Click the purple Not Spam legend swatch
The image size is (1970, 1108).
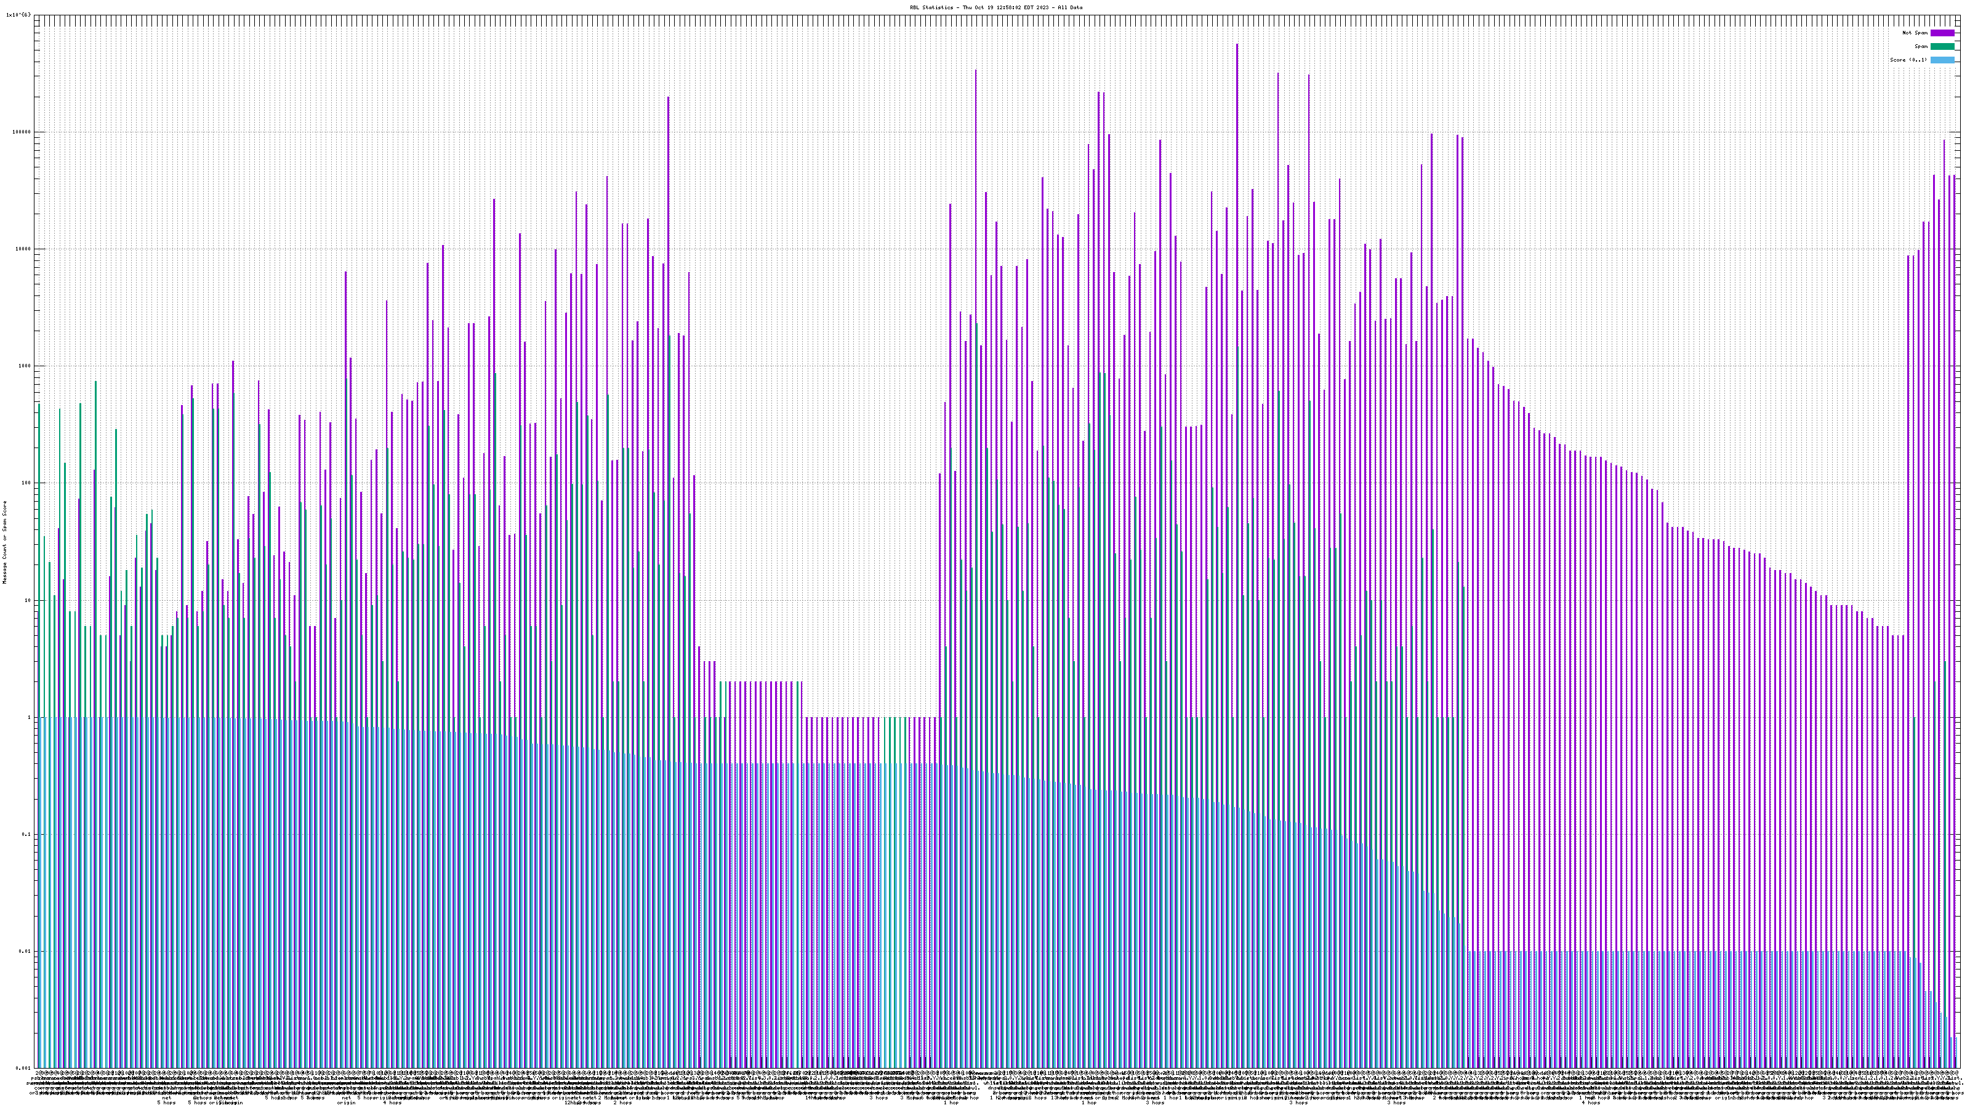pos(1942,33)
